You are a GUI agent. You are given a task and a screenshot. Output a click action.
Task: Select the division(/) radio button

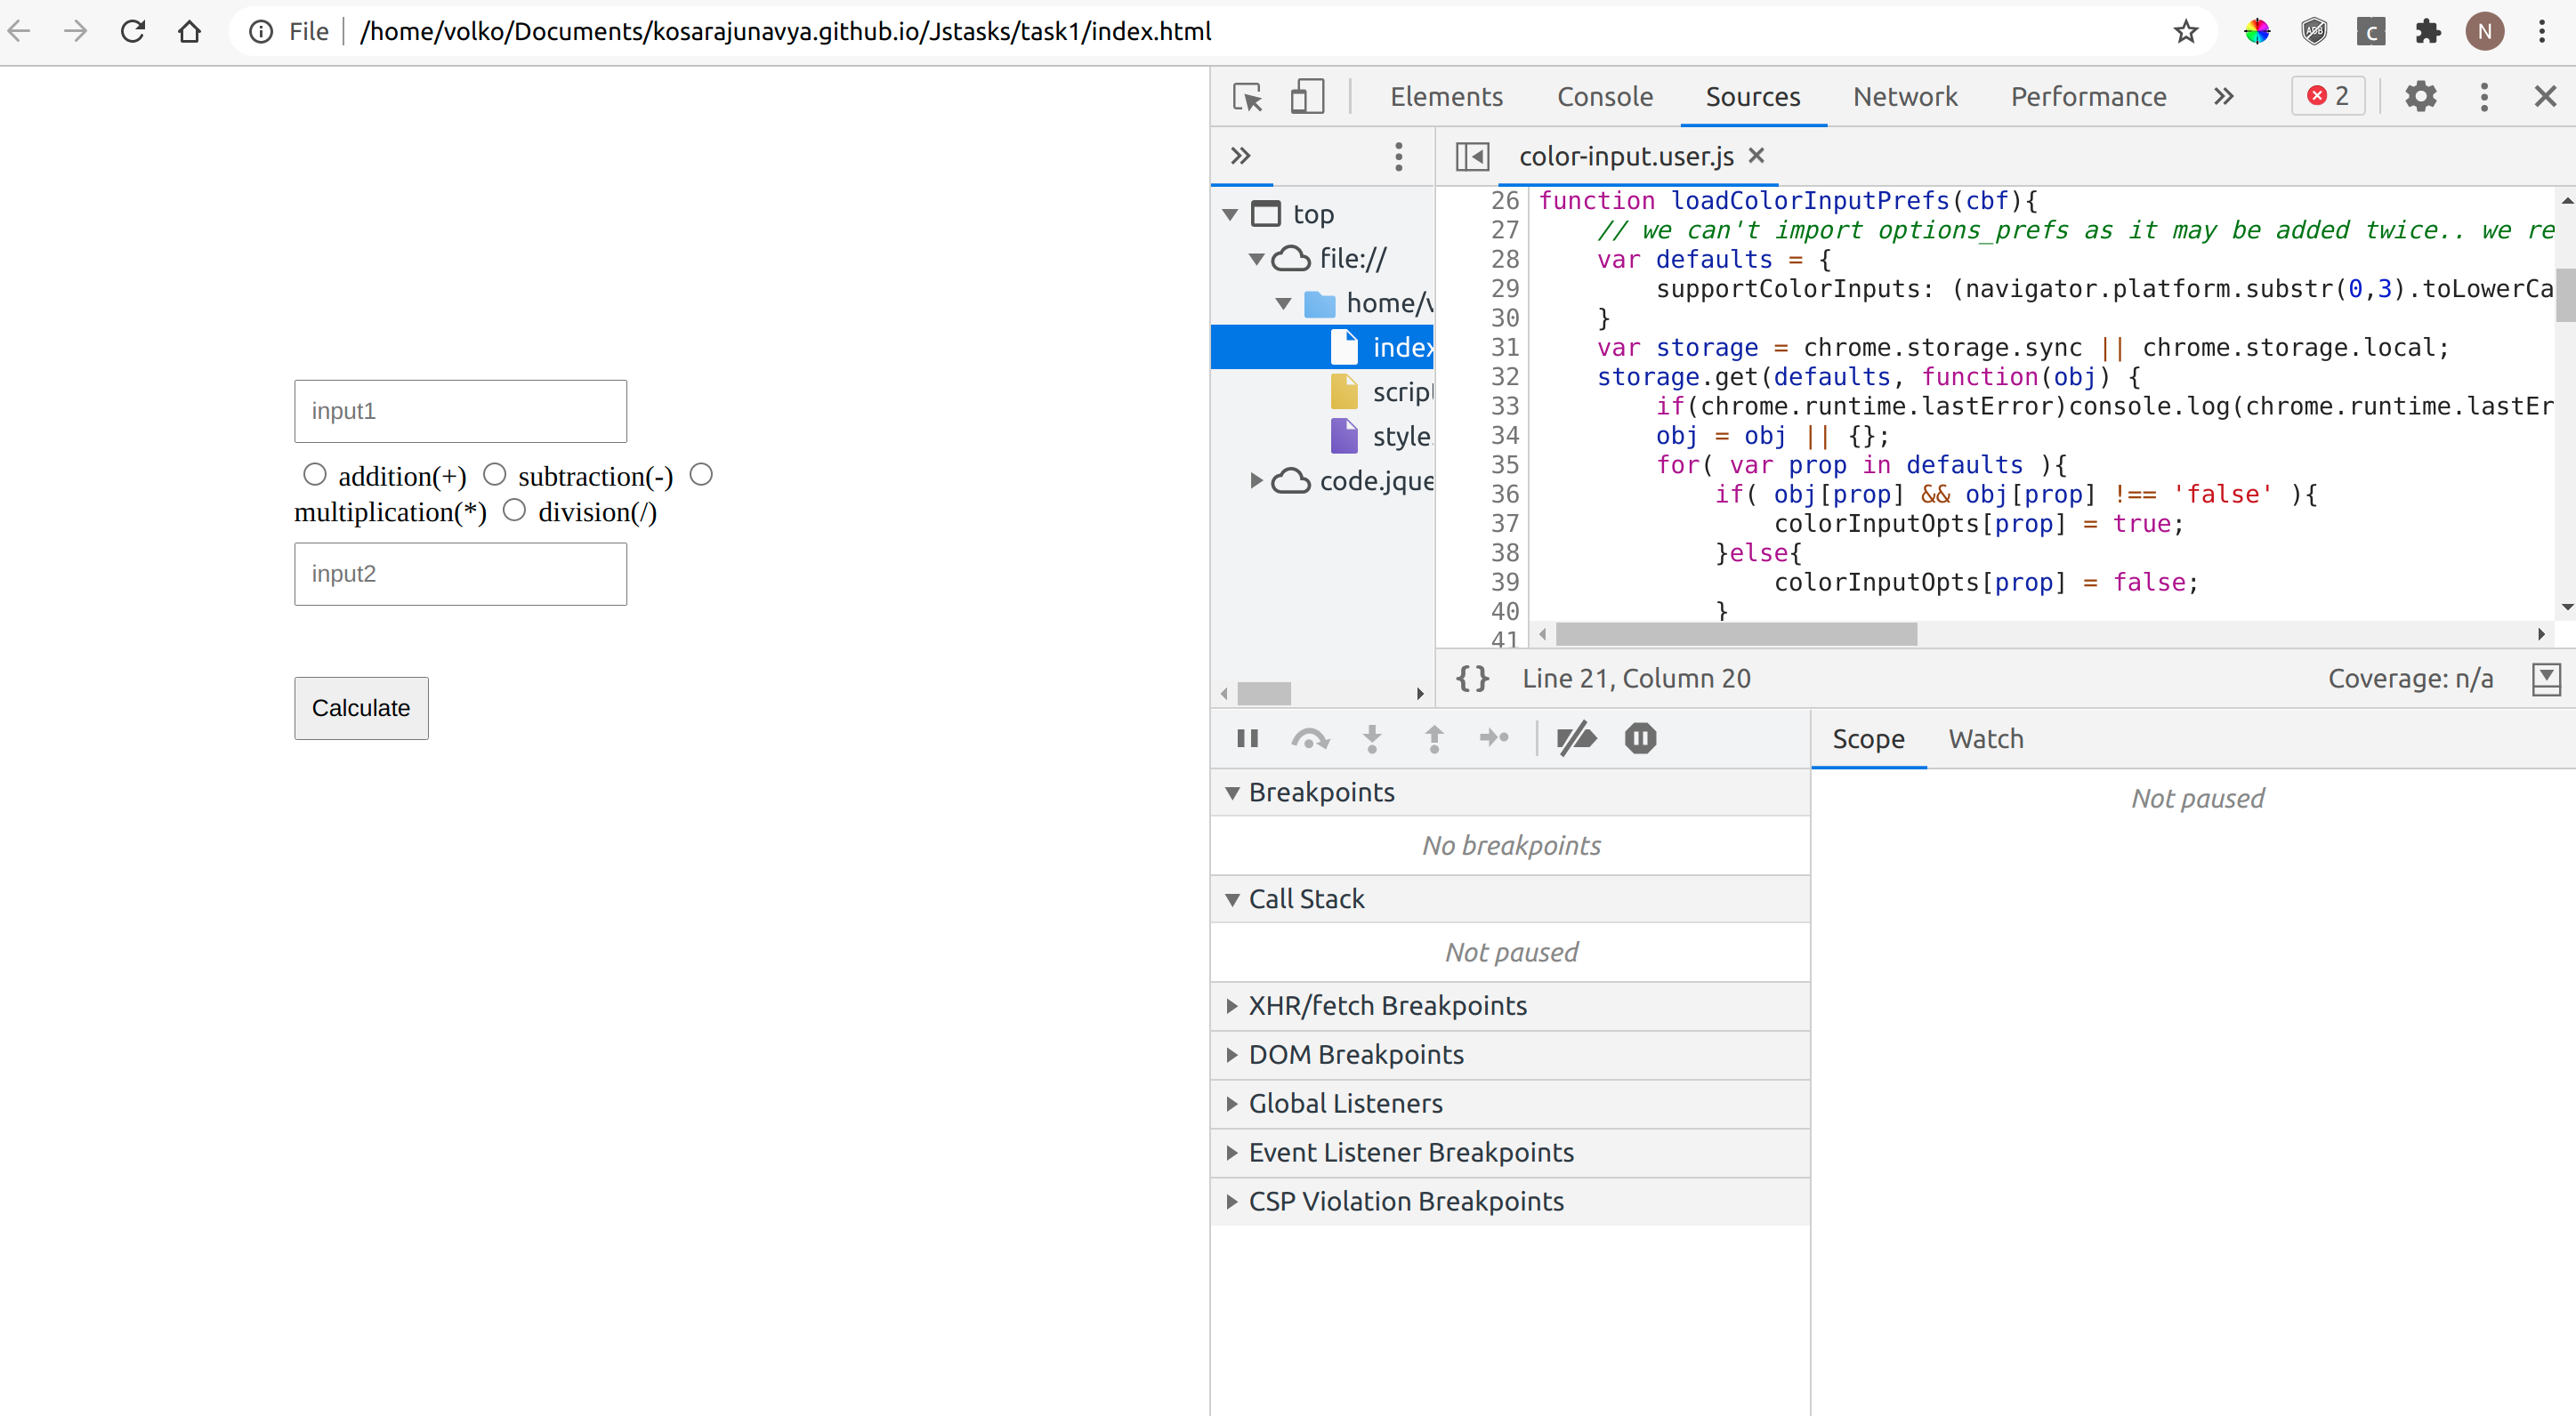click(x=516, y=510)
